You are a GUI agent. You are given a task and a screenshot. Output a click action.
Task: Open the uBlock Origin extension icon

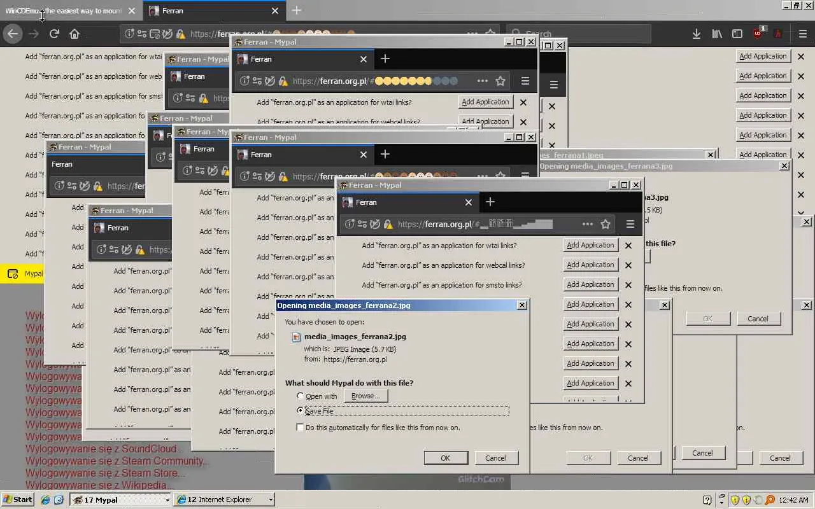pos(758,33)
